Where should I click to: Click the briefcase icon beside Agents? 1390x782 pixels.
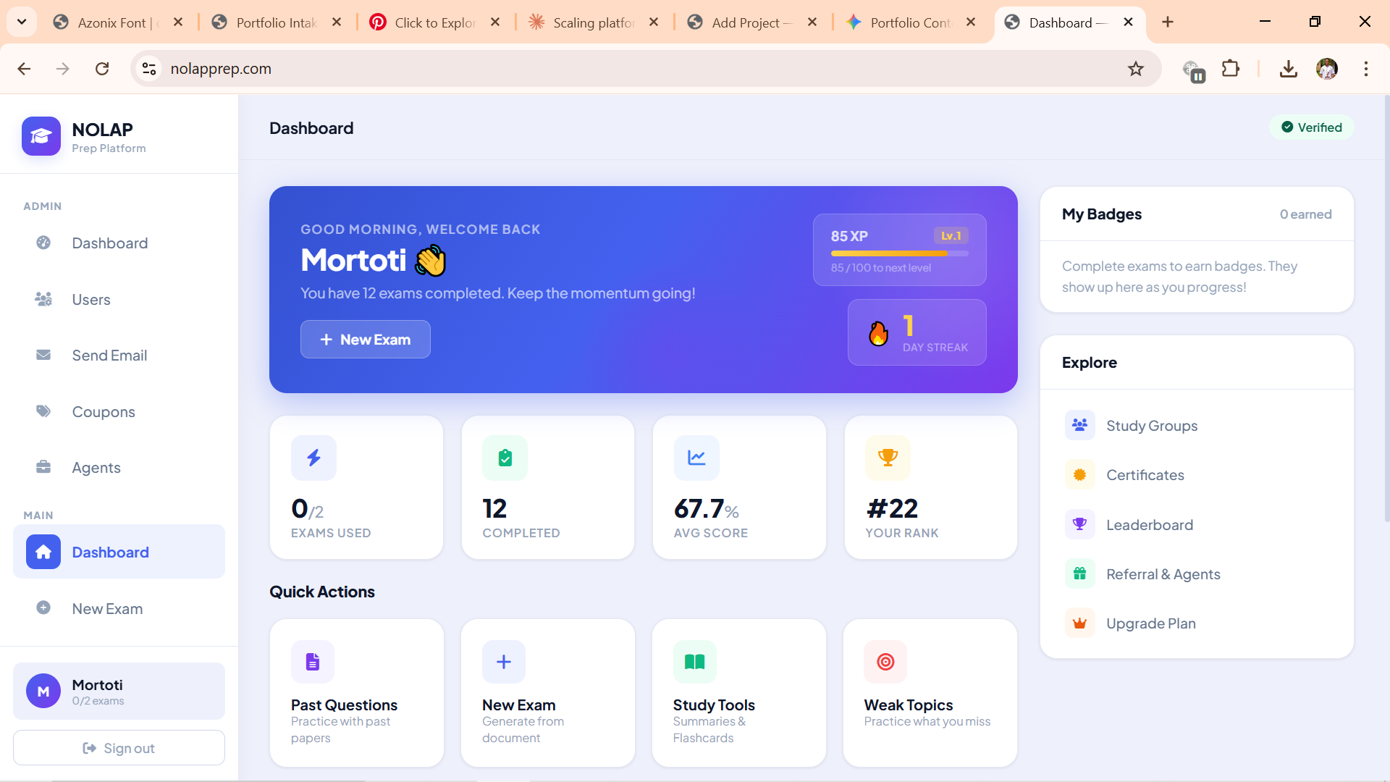coord(43,467)
